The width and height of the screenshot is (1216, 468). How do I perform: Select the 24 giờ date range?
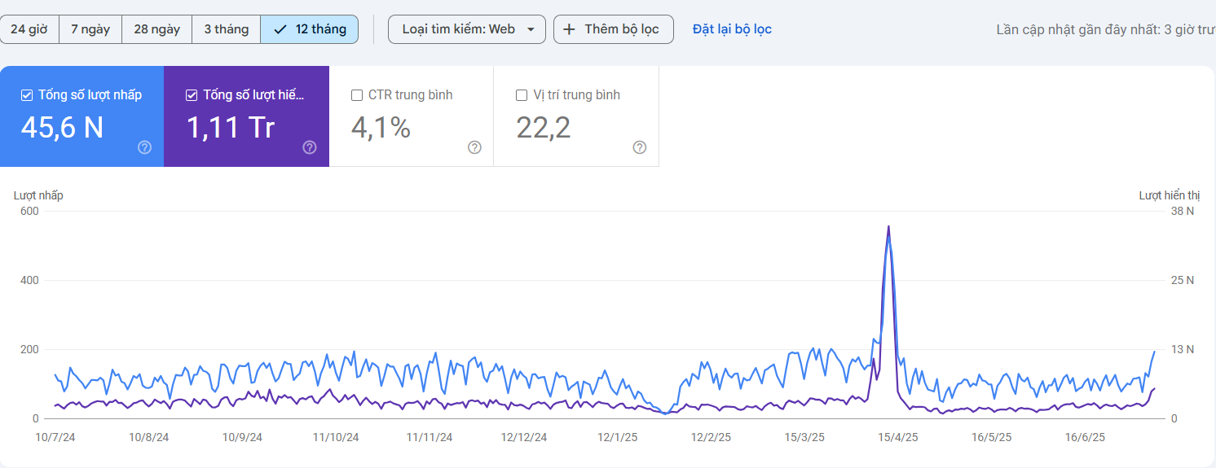pyautogui.click(x=29, y=29)
